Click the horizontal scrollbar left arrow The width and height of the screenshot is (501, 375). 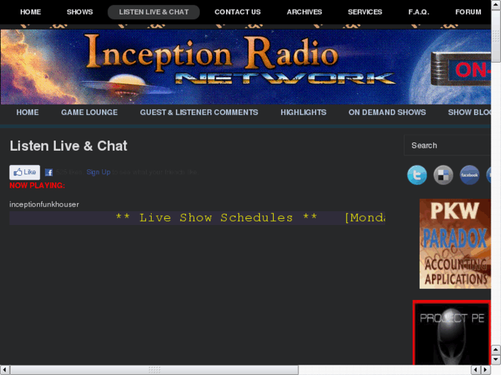tap(4, 370)
